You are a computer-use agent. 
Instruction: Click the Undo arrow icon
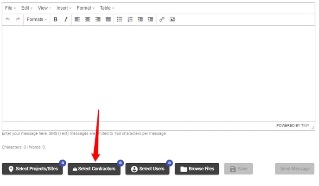point(8,19)
